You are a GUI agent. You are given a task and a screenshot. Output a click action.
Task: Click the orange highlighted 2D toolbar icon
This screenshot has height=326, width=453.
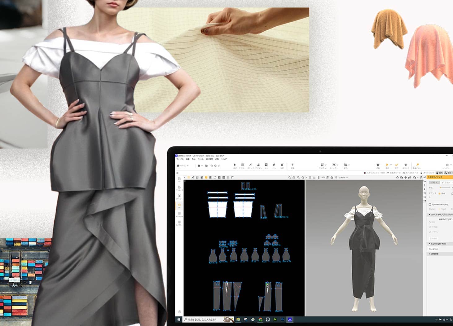[x=206, y=178]
